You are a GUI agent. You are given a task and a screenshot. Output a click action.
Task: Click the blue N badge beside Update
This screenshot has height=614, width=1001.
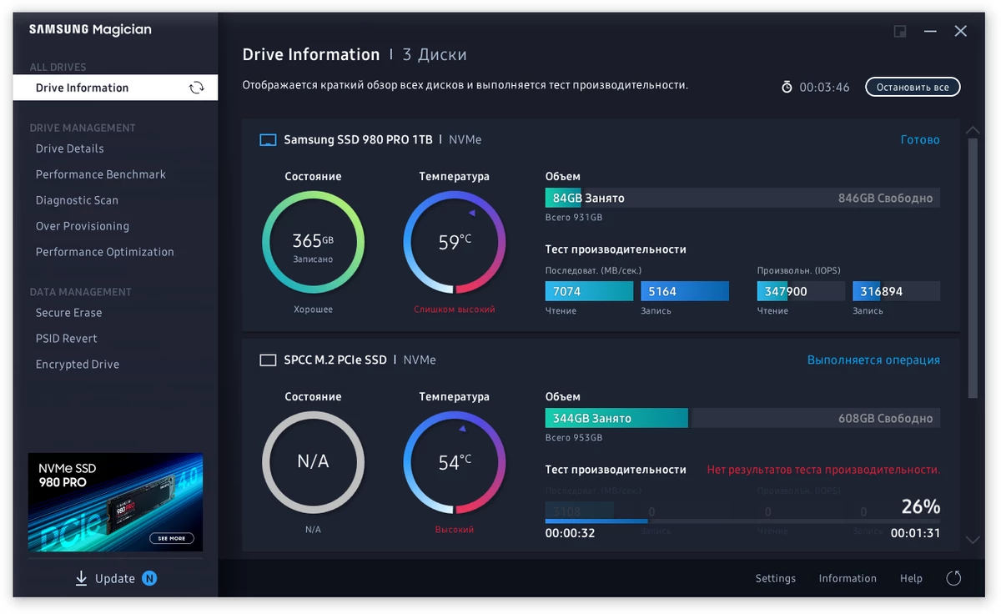149,578
